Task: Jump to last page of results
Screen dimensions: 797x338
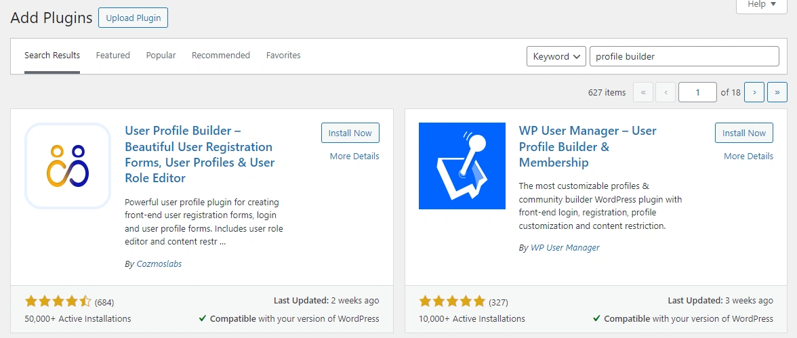Action: tap(777, 92)
